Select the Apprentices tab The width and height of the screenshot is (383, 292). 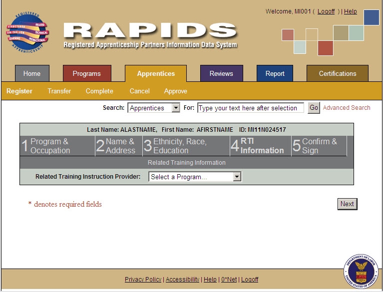click(156, 73)
